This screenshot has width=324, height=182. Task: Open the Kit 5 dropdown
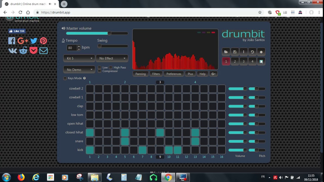pos(79,58)
